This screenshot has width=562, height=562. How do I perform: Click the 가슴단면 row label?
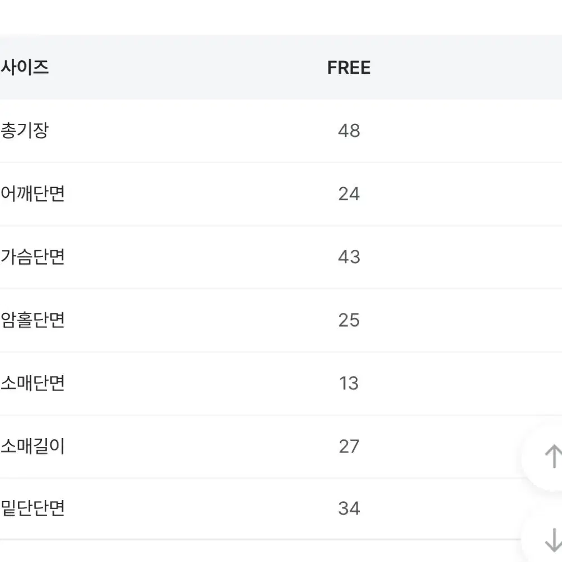[32, 257]
